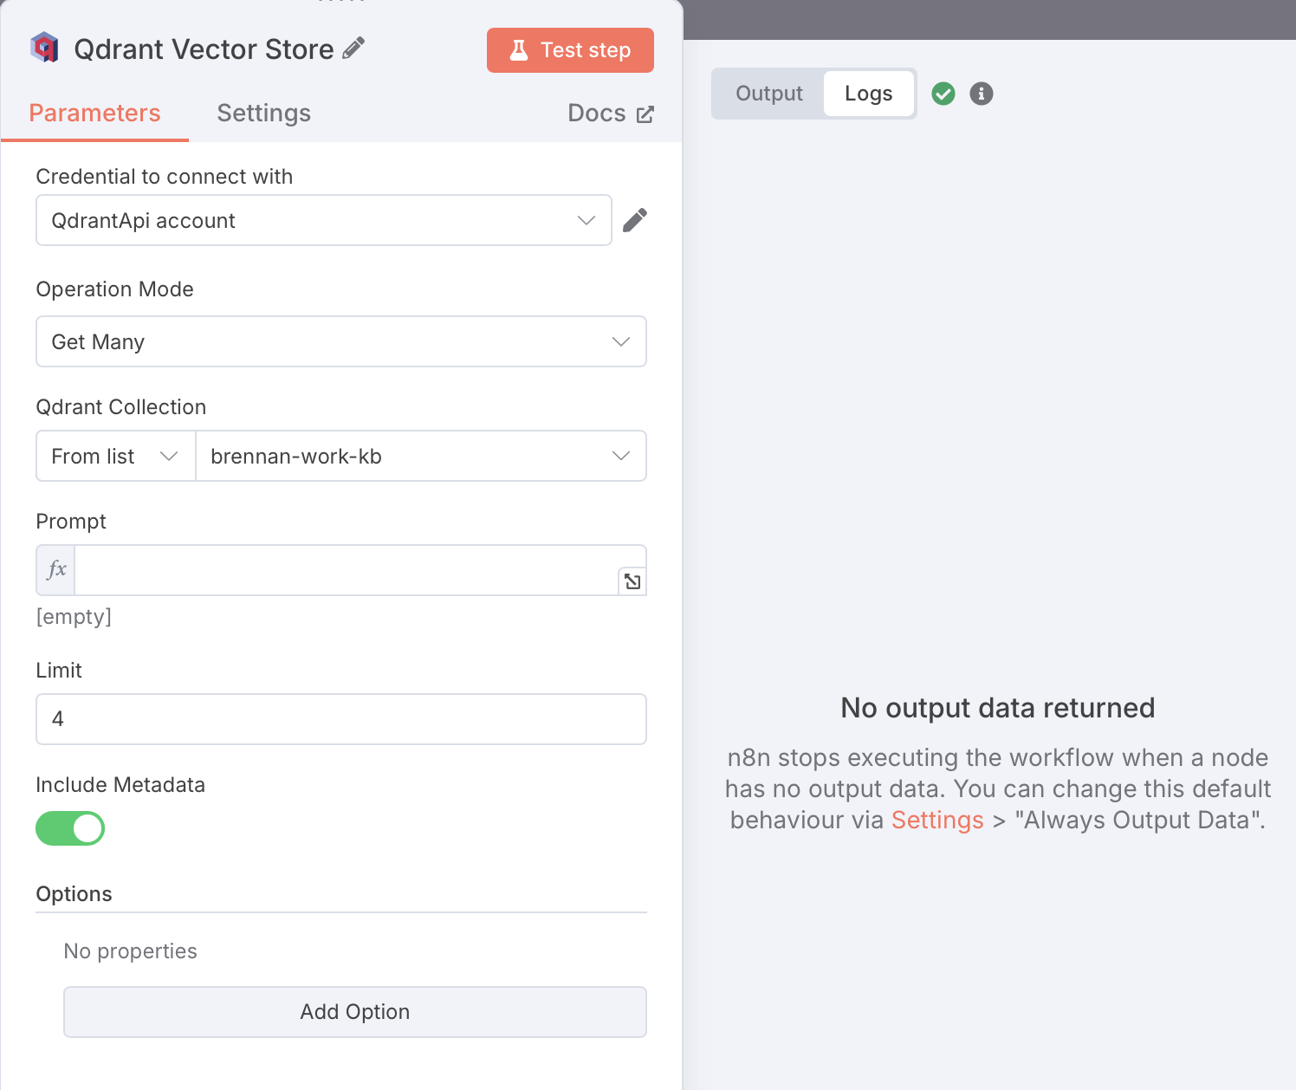The image size is (1296, 1090).
Task: Open the brennan-work-kb collection dropdown
Action: tap(421, 456)
